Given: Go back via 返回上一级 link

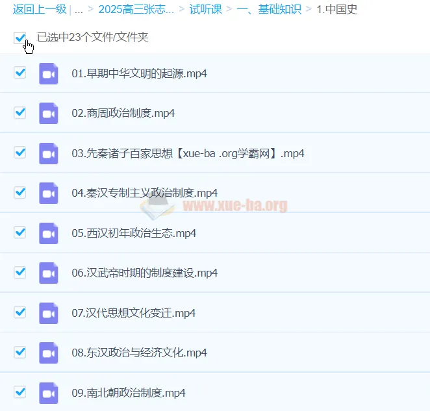Looking at the screenshot, I should [x=40, y=10].
